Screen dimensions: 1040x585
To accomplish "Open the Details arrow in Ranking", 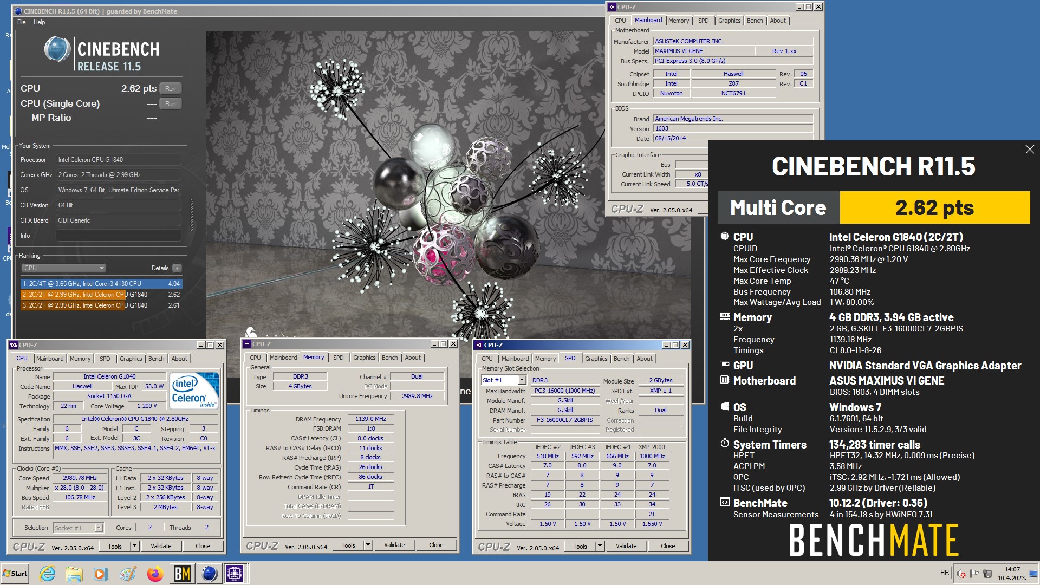I will tap(177, 268).
